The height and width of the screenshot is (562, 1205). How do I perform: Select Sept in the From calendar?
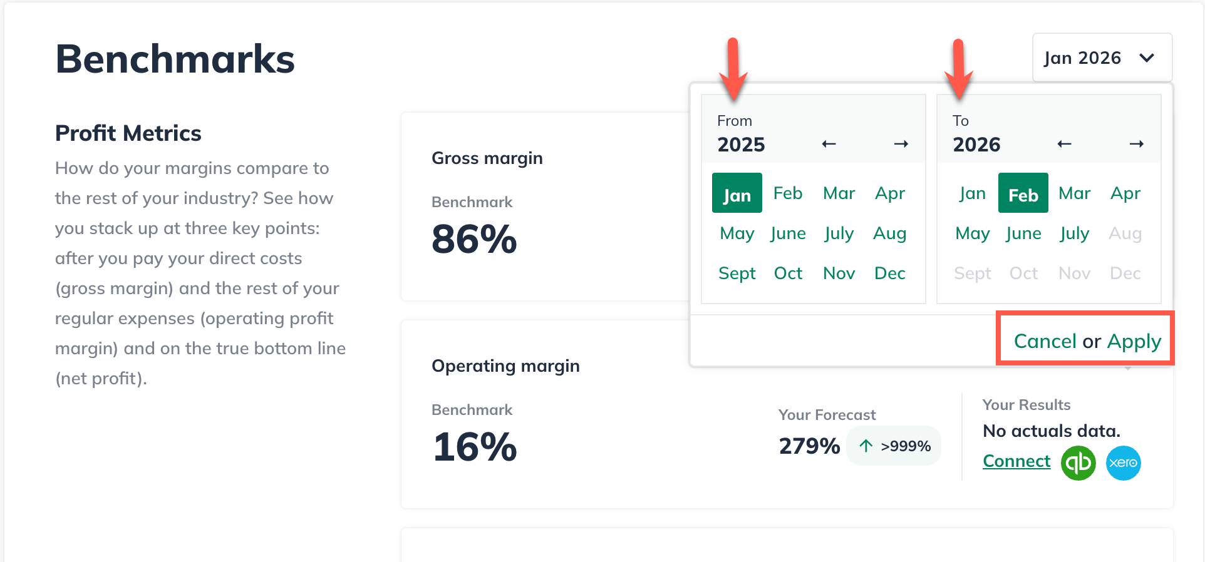[x=737, y=273]
